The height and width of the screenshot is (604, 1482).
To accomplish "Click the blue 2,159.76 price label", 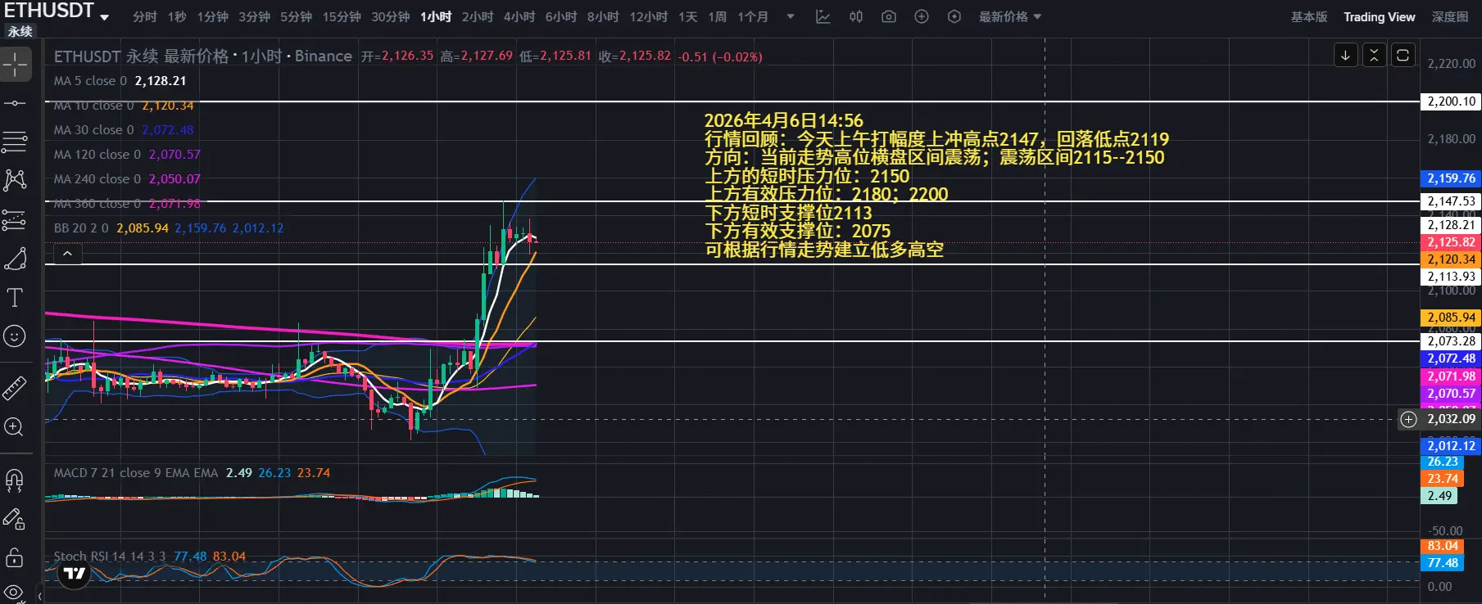I will coord(1451,178).
